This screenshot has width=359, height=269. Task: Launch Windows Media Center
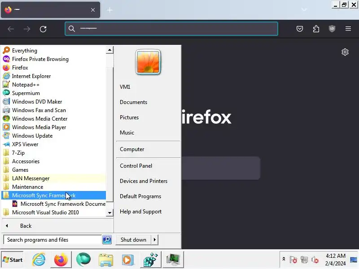[x=54, y=118]
